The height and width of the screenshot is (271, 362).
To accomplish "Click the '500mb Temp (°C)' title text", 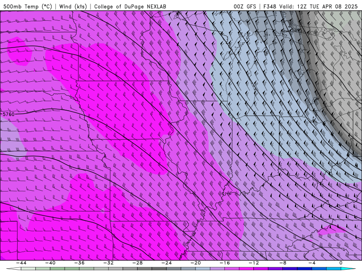I will 28,6.
